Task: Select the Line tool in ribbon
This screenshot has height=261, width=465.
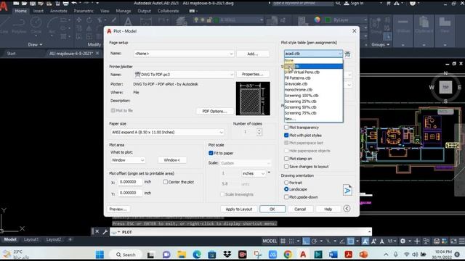Action: (x=4, y=25)
